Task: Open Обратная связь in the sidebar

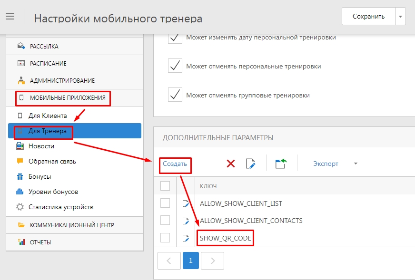Action: (x=75, y=161)
